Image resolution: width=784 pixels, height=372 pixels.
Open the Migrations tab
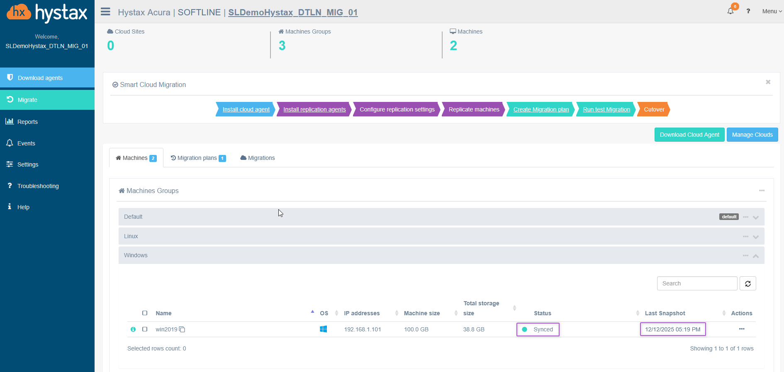(x=258, y=158)
